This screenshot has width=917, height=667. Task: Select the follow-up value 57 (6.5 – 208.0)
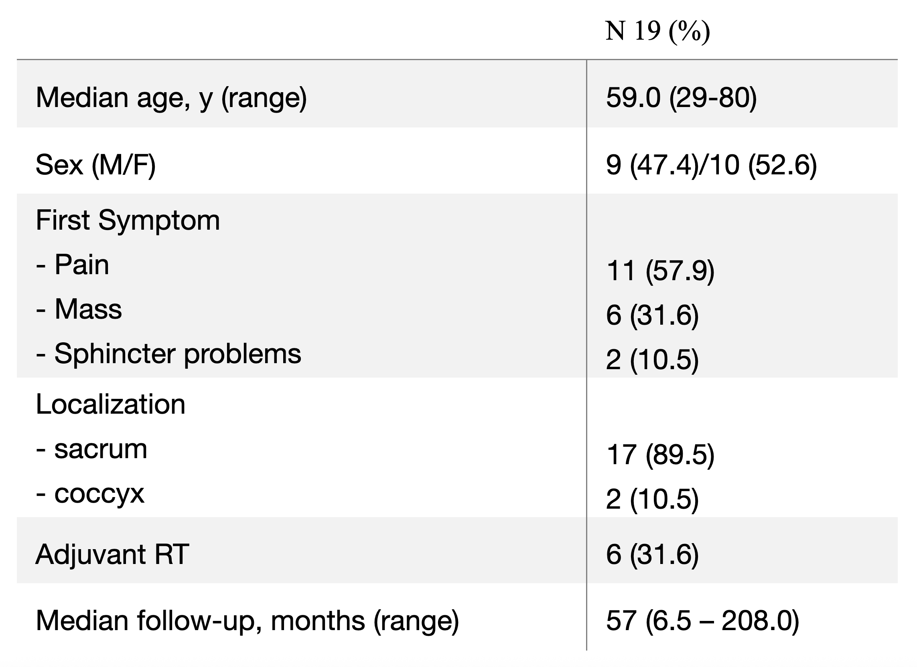pyautogui.click(x=702, y=621)
